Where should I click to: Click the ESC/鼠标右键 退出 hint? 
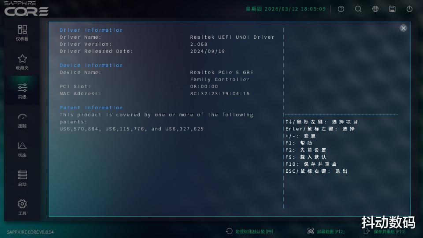(316, 171)
